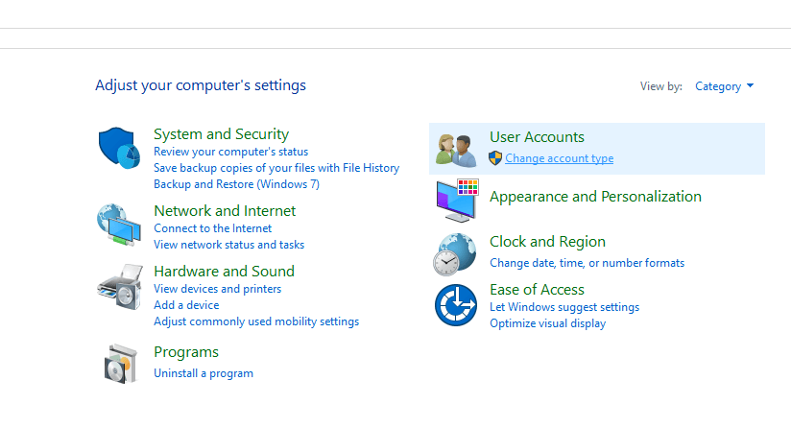Open Uninstall a program link

click(204, 373)
